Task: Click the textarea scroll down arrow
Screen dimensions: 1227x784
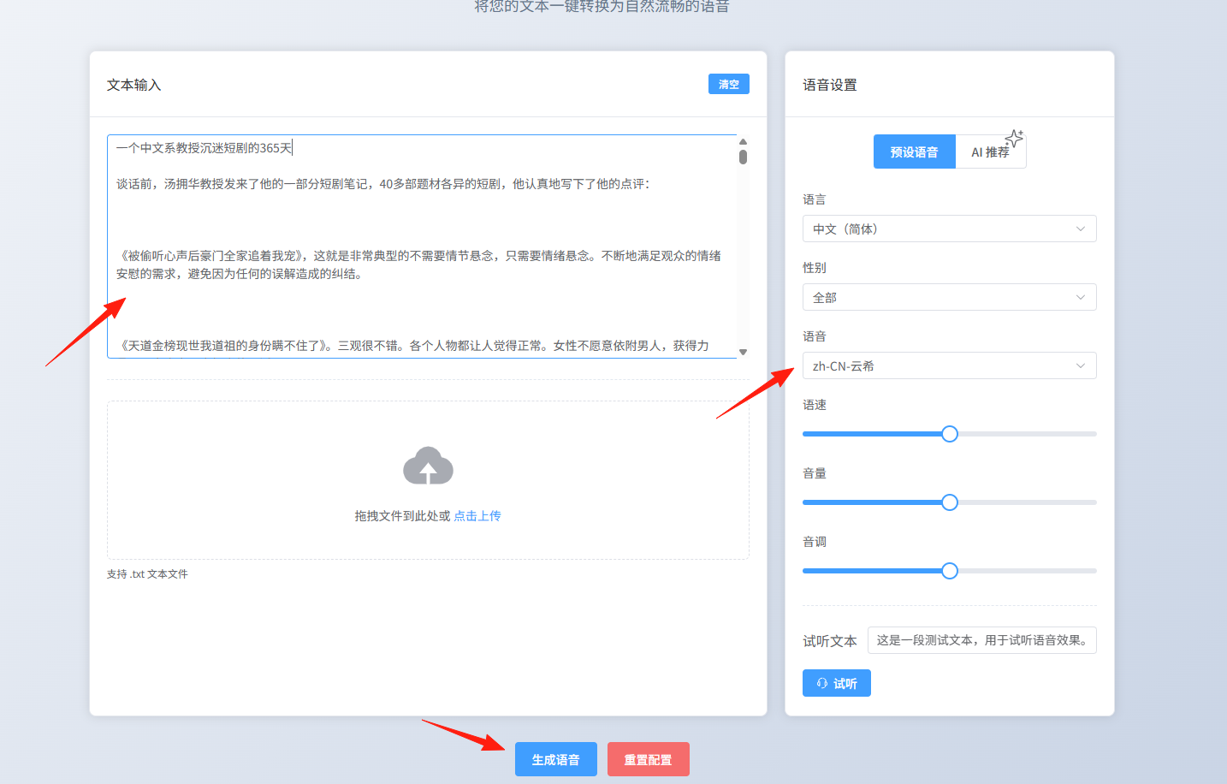Action: (x=743, y=352)
